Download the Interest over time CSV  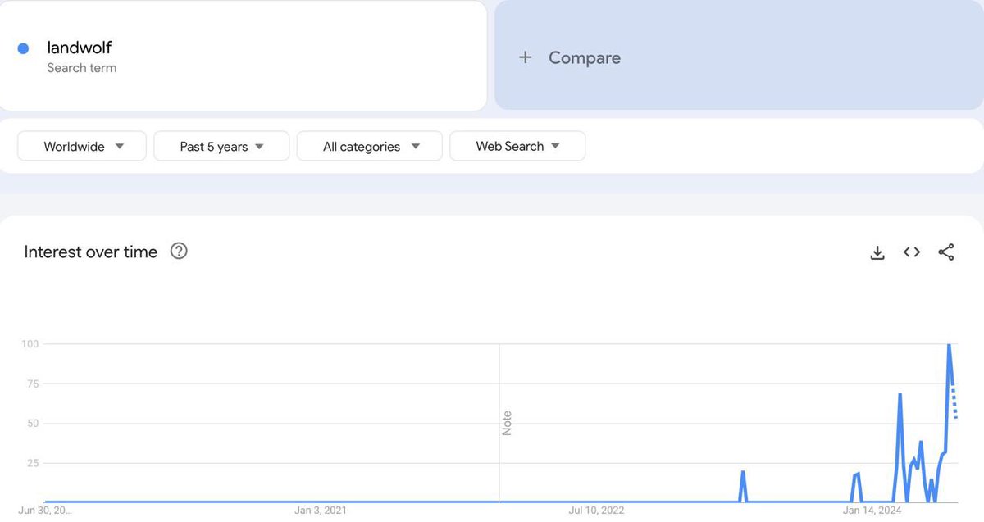[877, 252]
